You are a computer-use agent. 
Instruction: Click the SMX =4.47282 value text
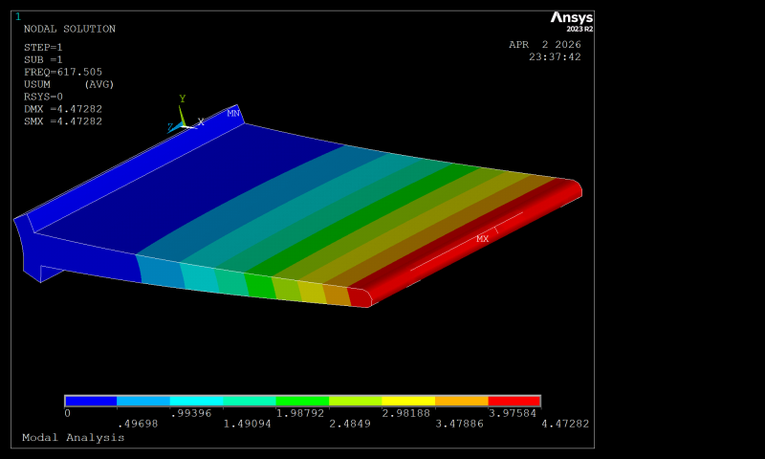(63, 121)
